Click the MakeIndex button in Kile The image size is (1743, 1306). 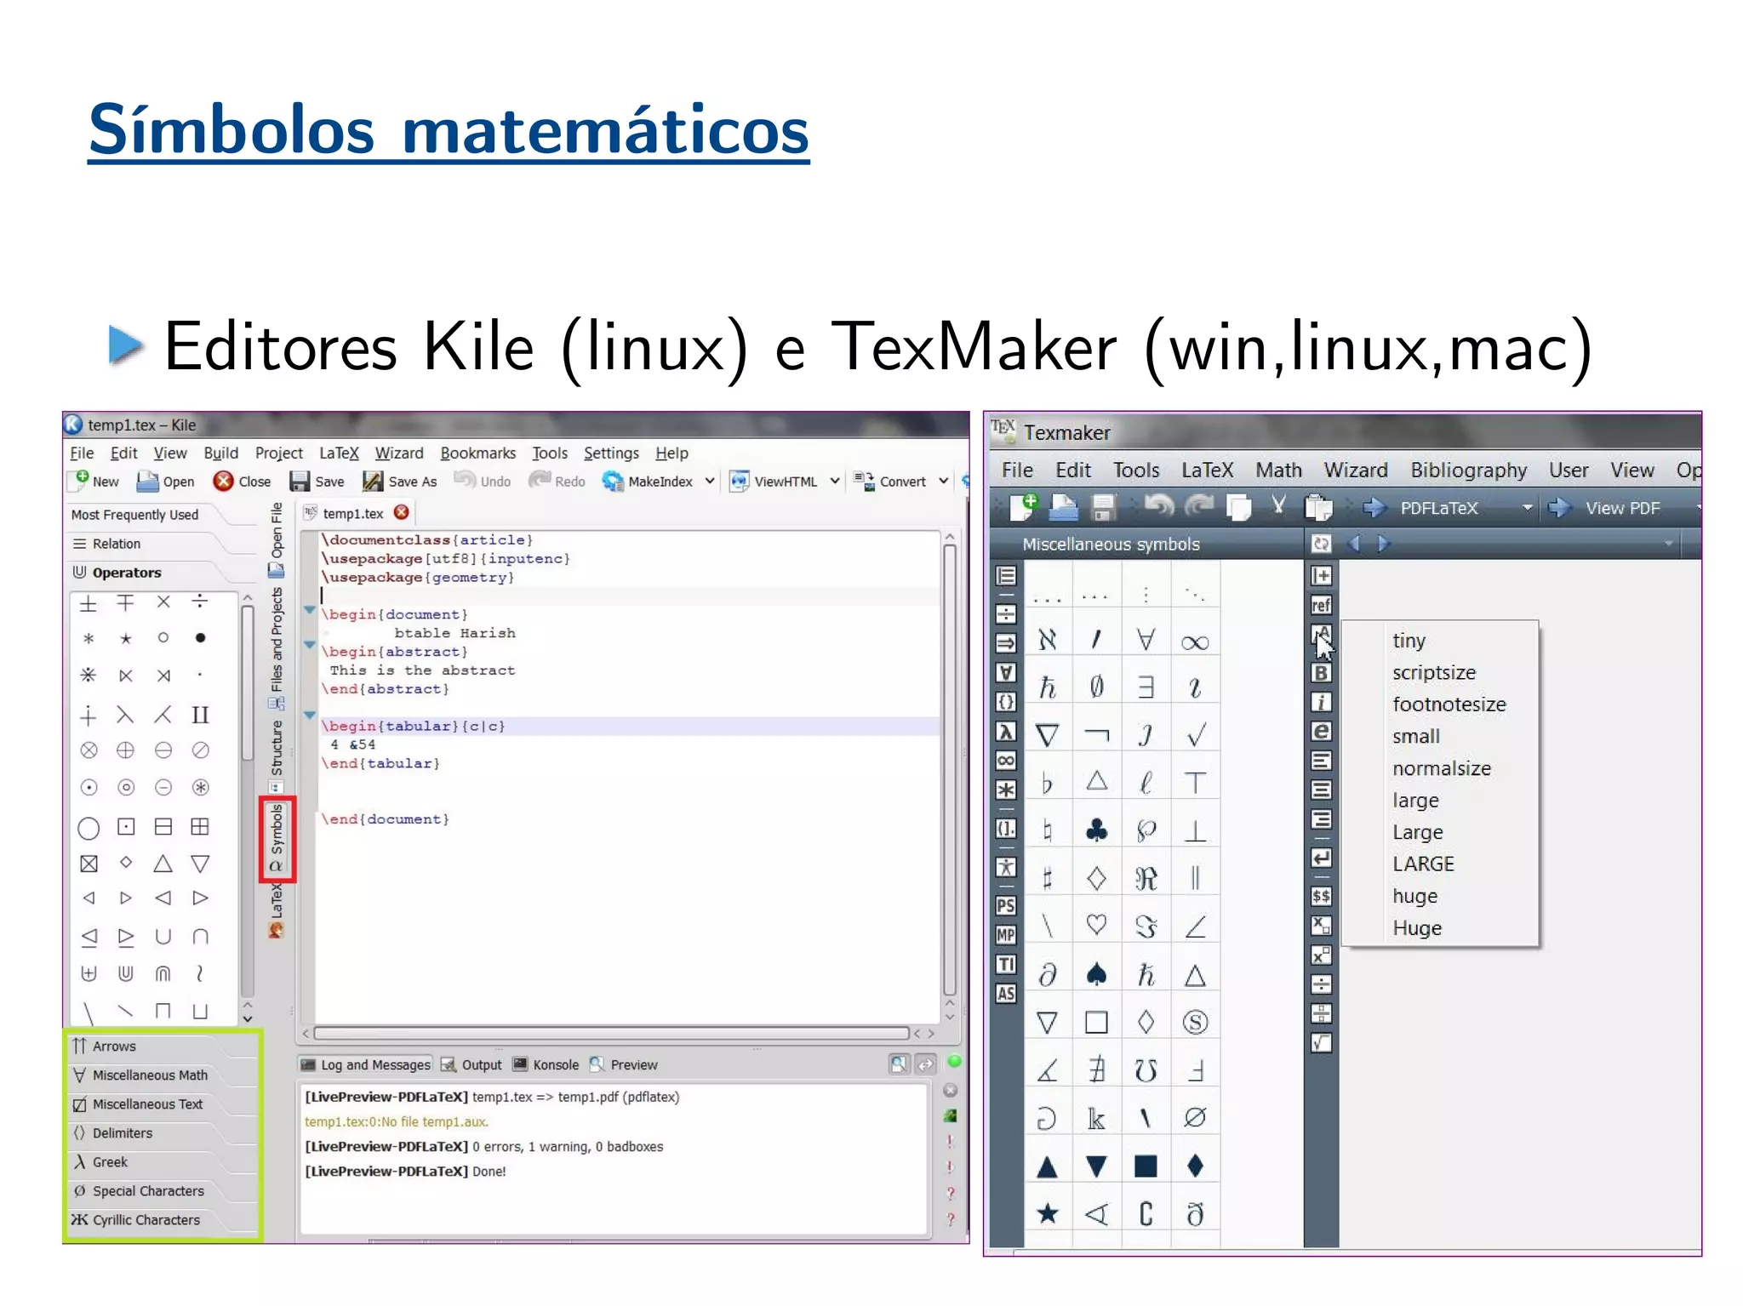[648, 482]
